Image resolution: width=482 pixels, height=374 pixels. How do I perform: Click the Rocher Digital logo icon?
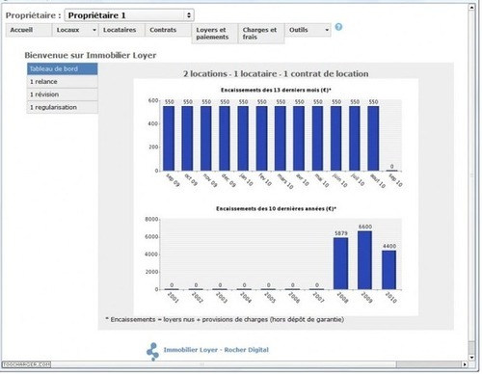point(152,351)
